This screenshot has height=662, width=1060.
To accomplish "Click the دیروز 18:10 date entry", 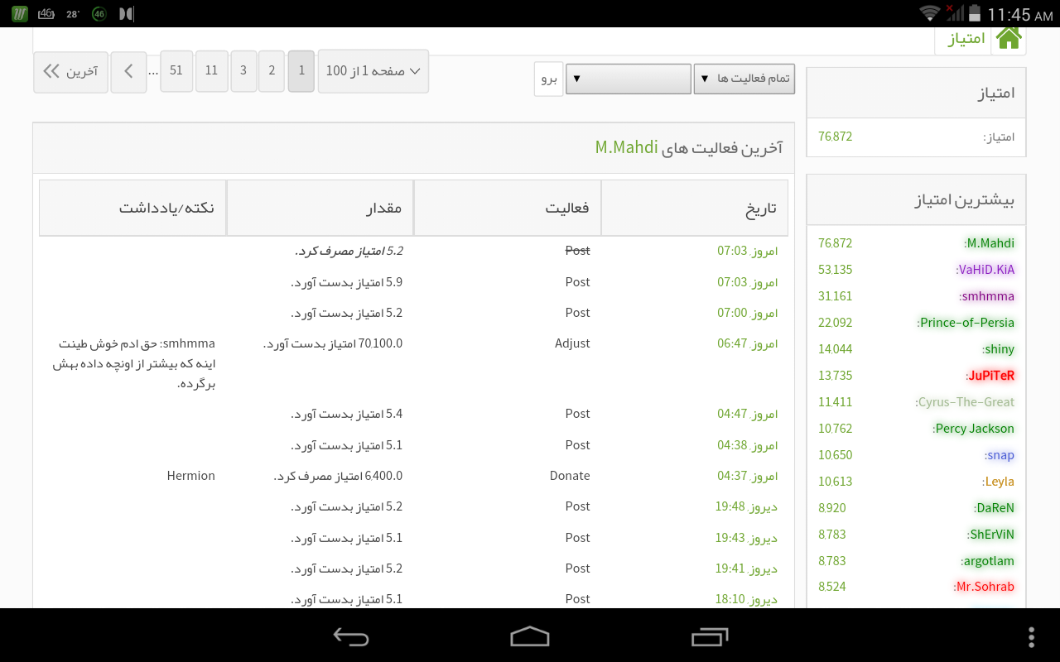I will pos(746,599).
